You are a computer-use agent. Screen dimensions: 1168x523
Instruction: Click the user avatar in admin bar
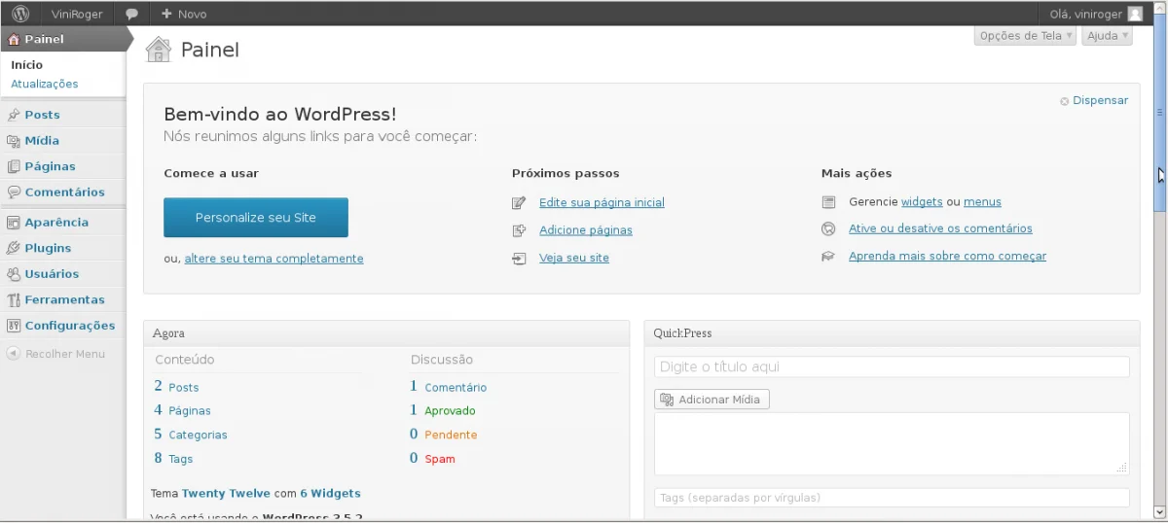1135,14
